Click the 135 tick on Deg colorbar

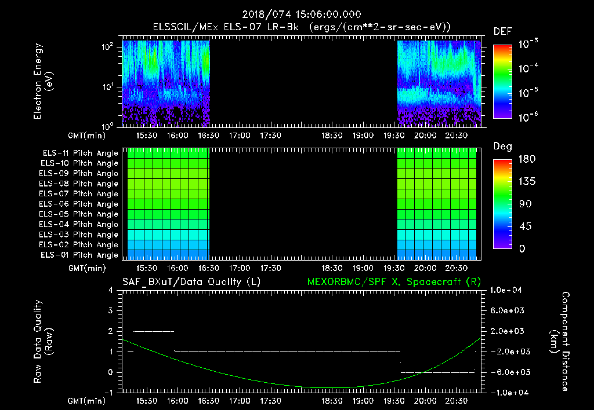click(x=527, y=181)
